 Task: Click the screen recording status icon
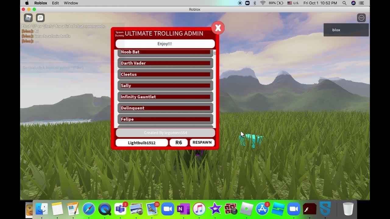click(240, 3)
